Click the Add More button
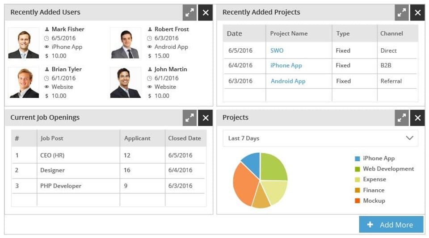Viewport: 429px width, 238px height. point(391,225)
